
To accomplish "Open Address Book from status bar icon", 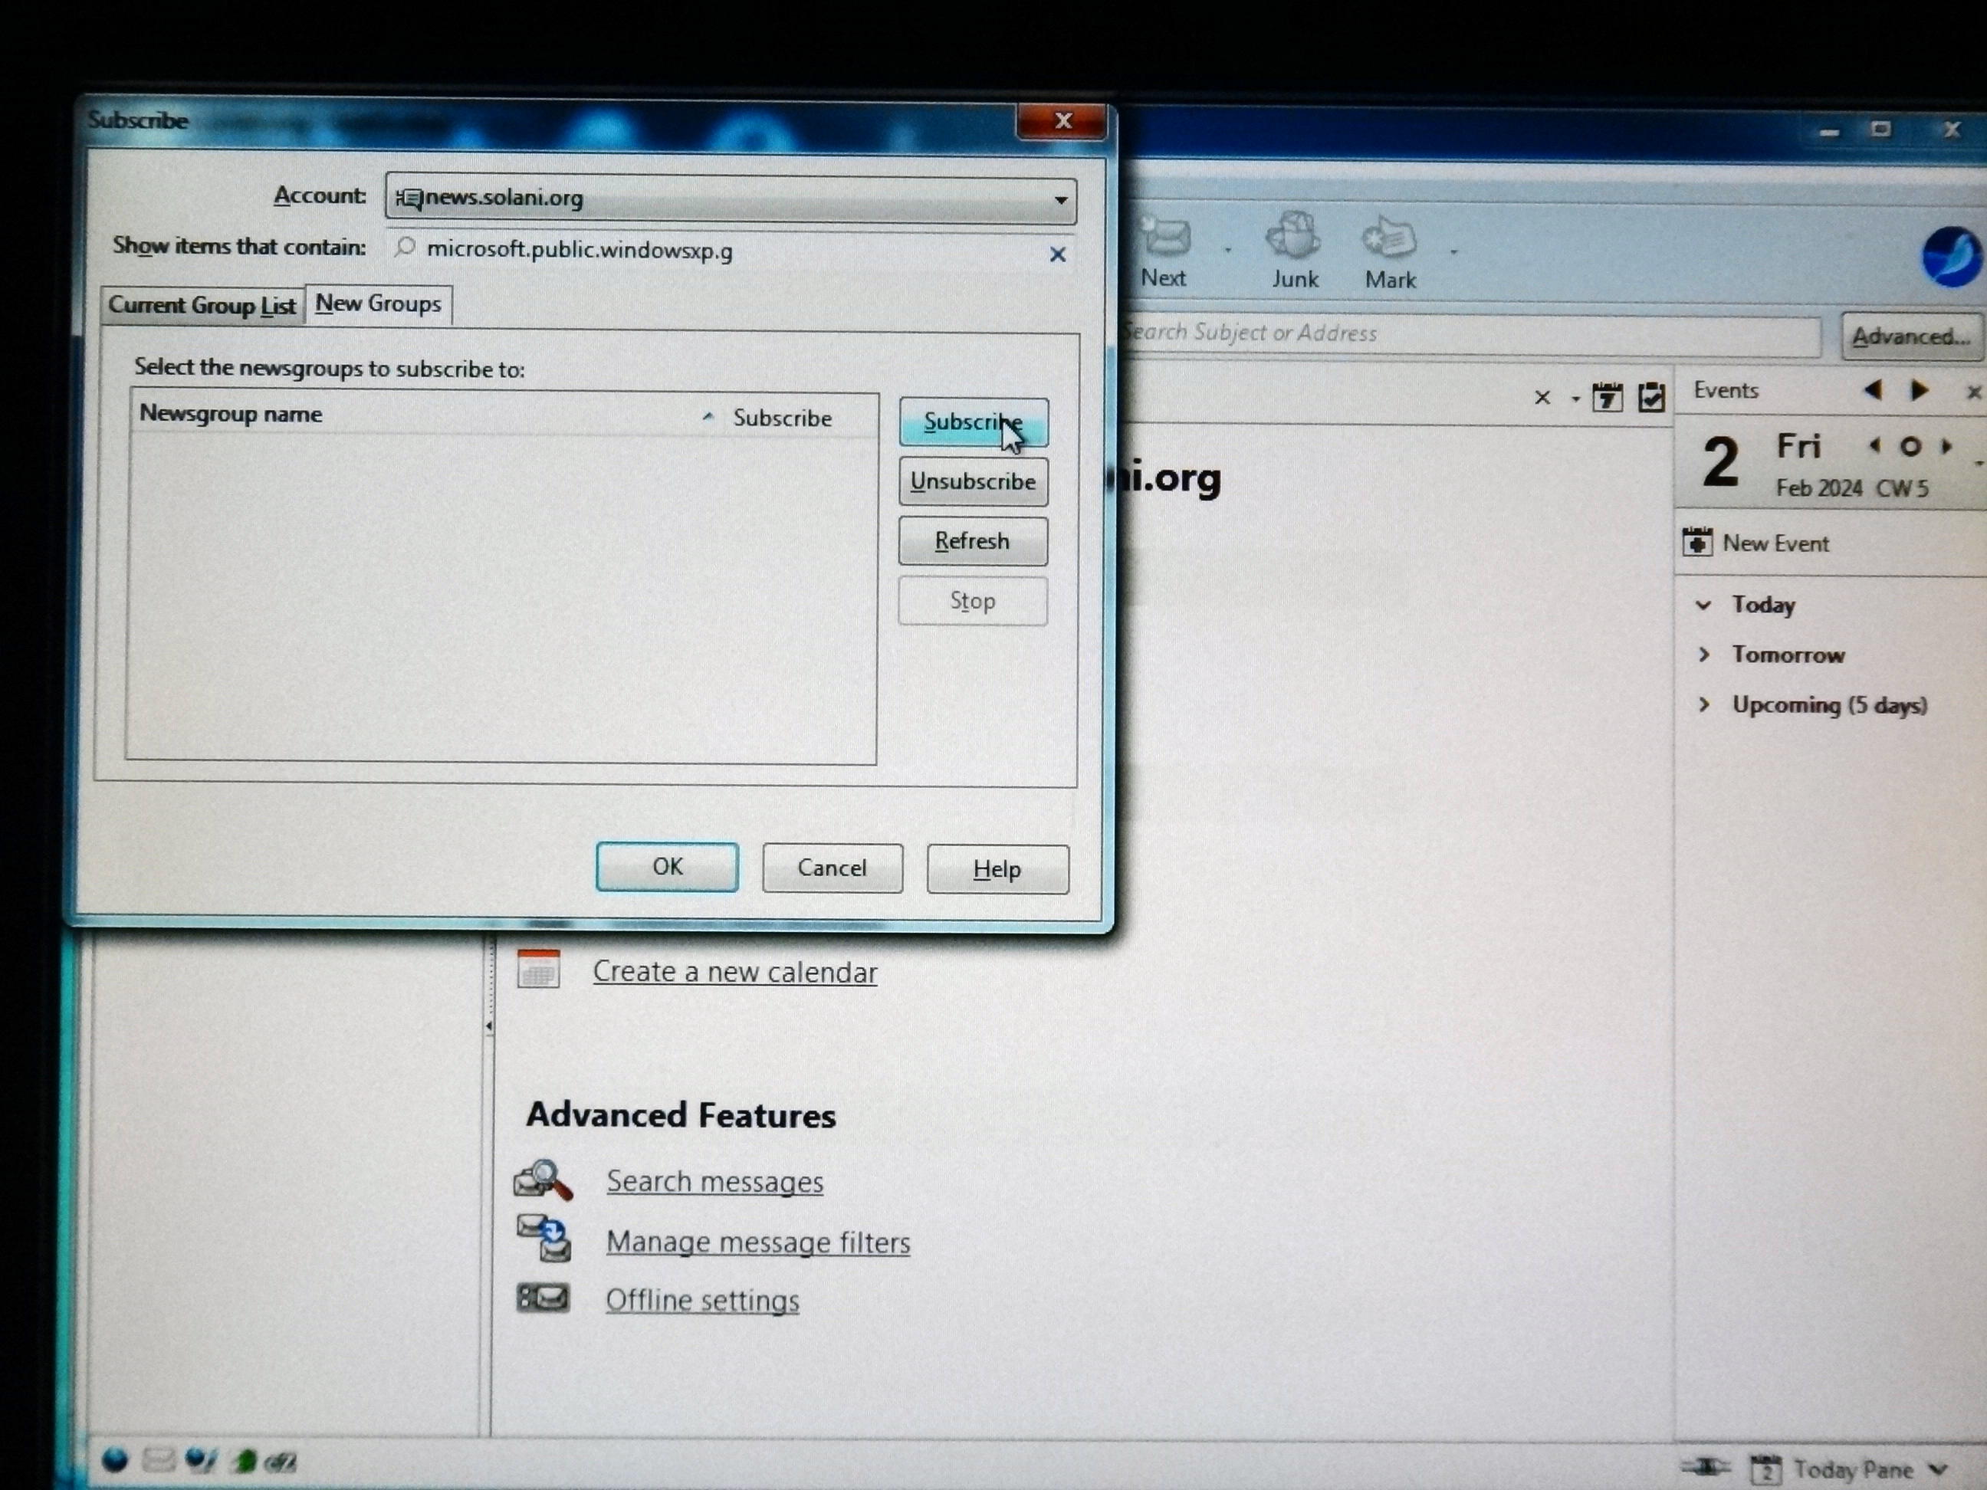I will [244, 1462].
